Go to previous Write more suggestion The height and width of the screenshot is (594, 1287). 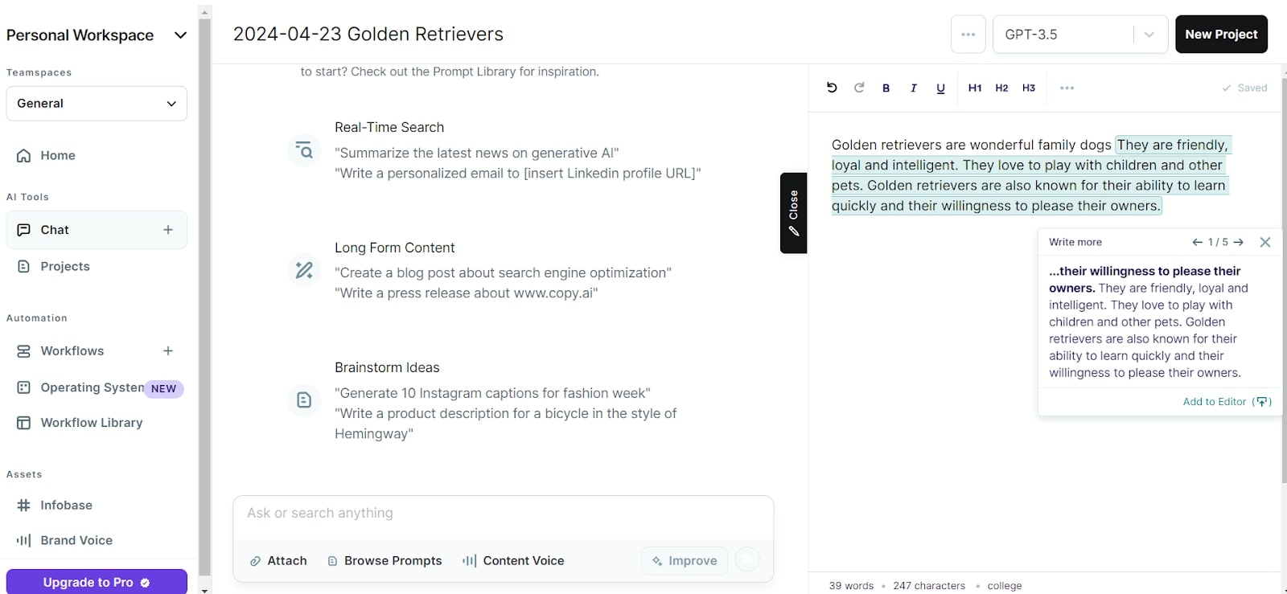point(1198,242)
